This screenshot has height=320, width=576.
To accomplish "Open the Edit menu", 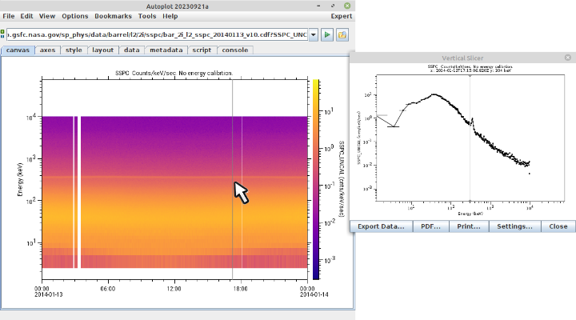I will pos(26,16).
